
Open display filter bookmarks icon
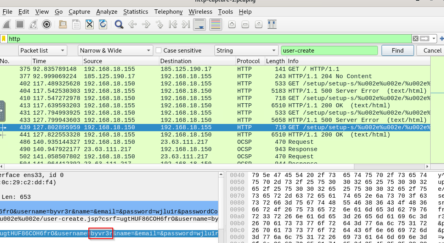click(x=4, y=38)
